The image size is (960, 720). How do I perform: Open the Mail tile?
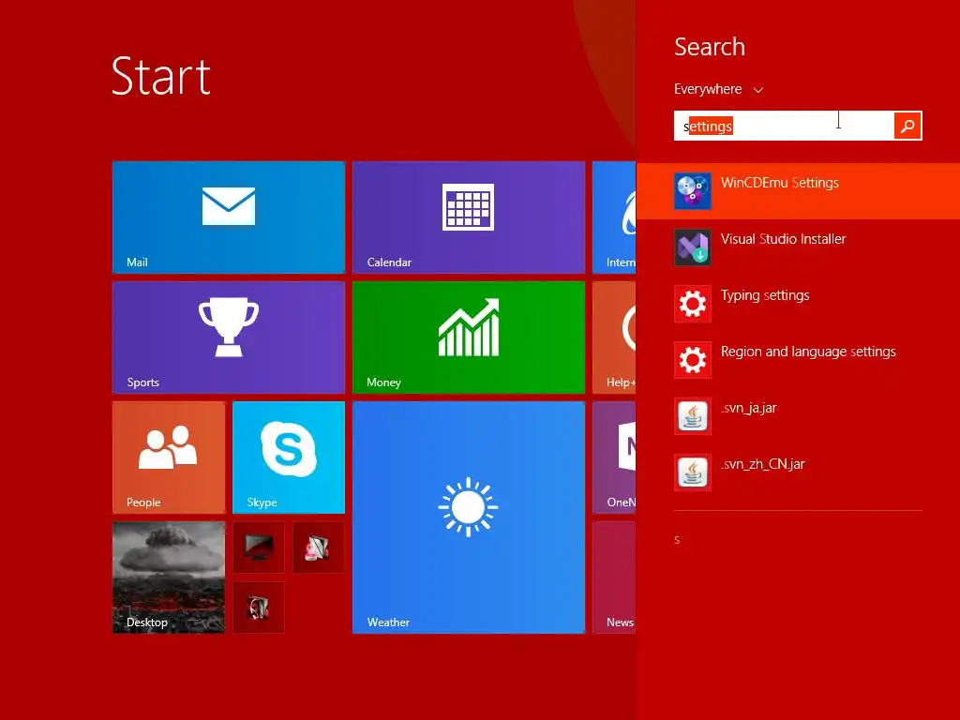click(x=229, y=217)
